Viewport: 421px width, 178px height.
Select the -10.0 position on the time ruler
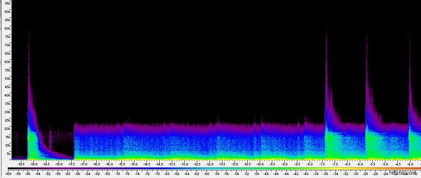coord(259,165)
